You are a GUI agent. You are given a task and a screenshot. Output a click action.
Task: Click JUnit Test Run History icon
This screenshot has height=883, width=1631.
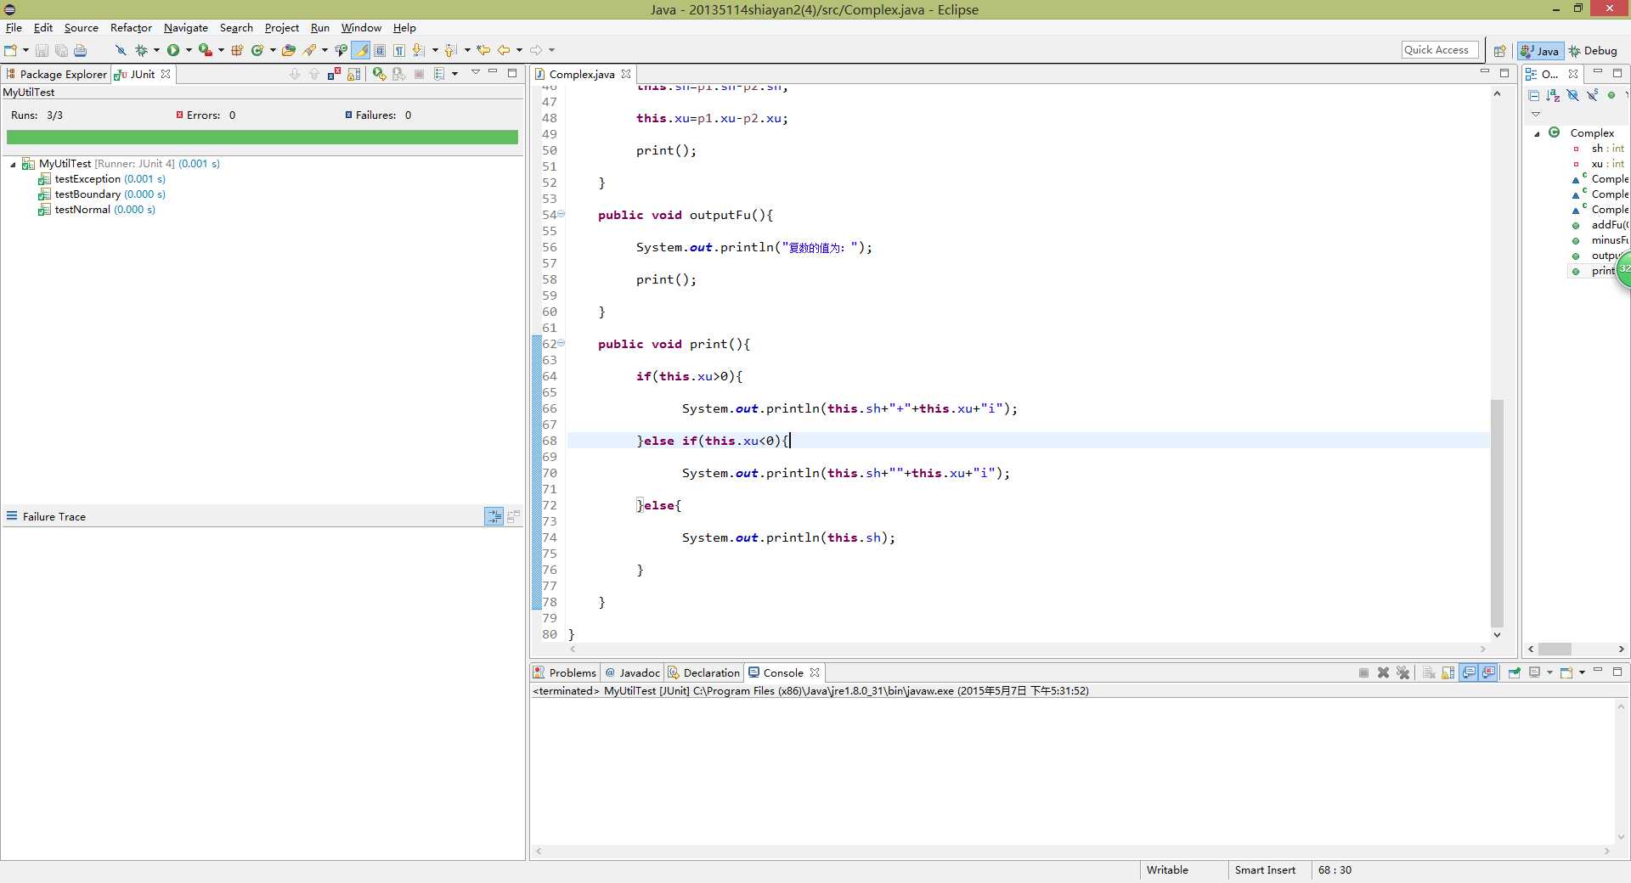pyautogui.click(x=439, y=74)
